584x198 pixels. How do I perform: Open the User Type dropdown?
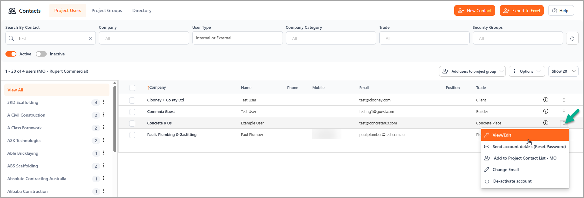pos(237,38)
